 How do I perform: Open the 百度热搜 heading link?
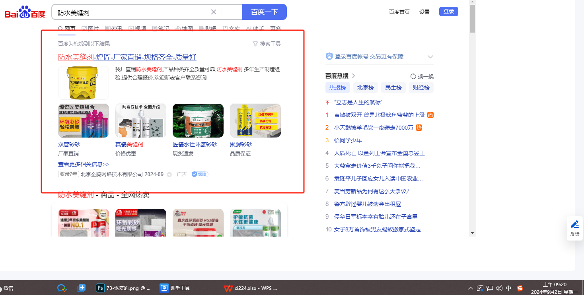[340, 76]
